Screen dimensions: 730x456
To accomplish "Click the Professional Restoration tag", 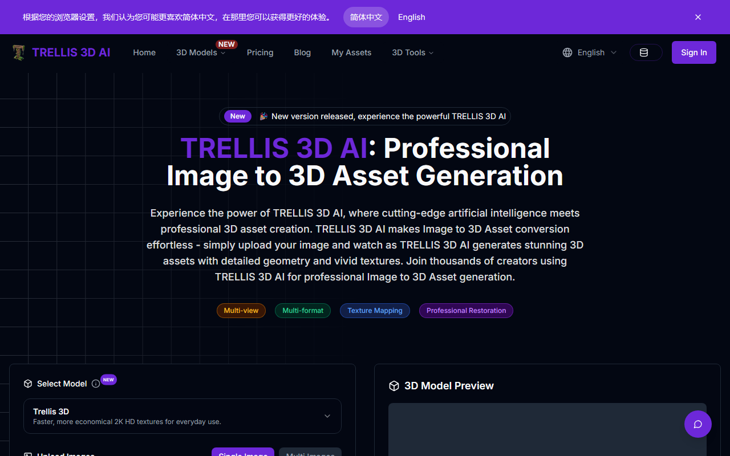I will pos(467,311).
